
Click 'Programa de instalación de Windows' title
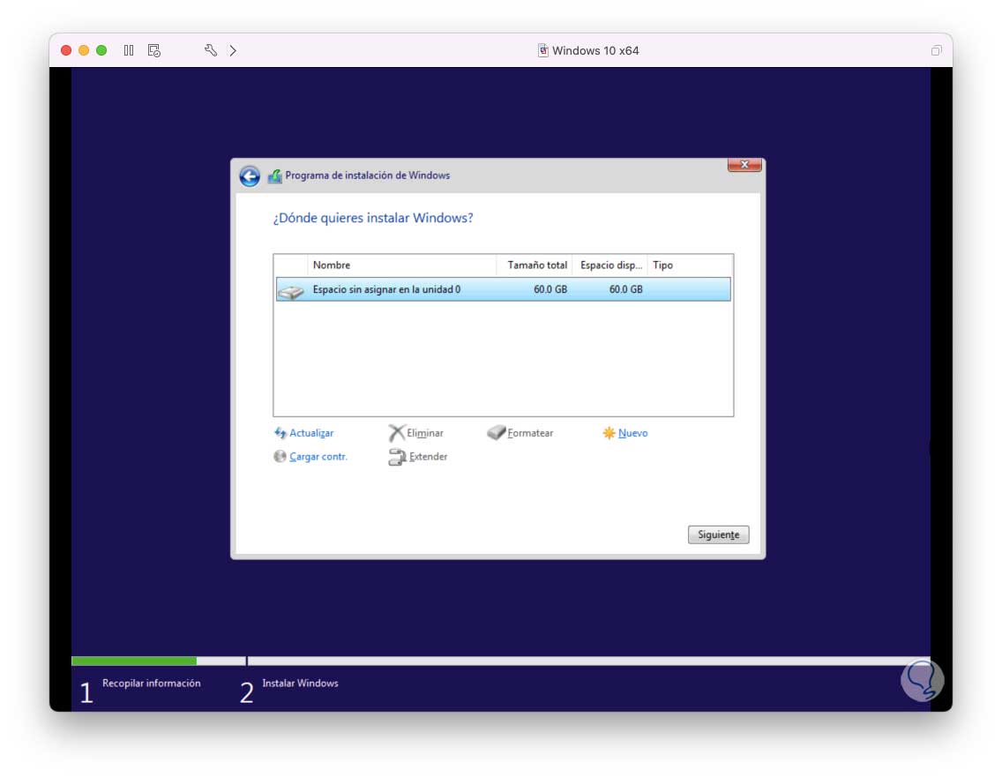[368, 176]
